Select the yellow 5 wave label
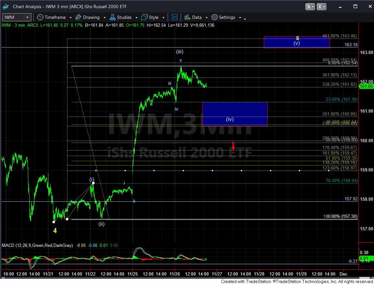 coord(297,38)
